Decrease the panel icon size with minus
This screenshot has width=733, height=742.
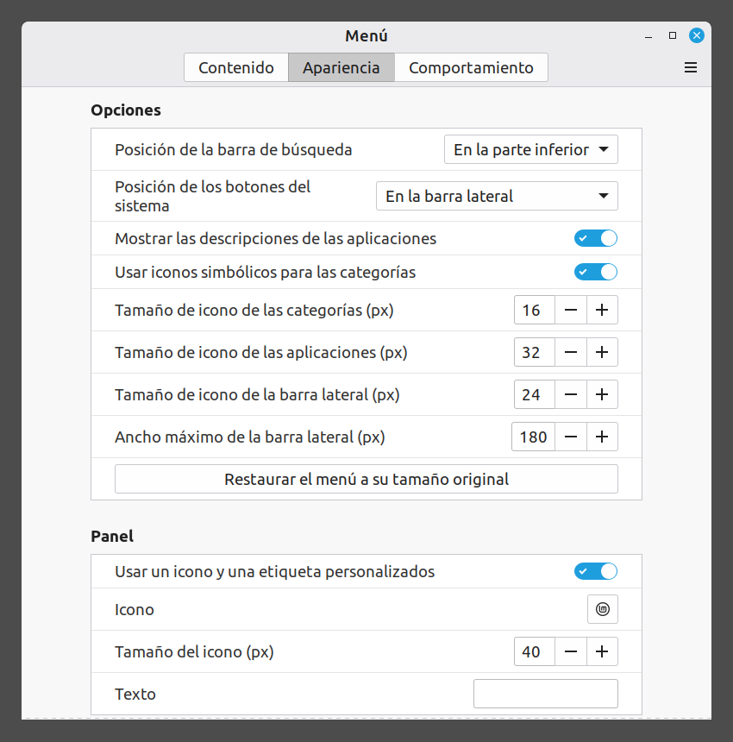point(571,651)
